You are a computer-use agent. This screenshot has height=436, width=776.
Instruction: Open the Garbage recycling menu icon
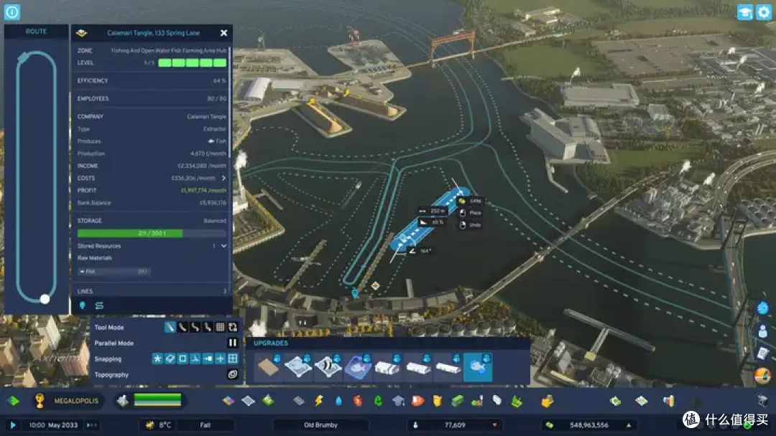click(378, 401)
